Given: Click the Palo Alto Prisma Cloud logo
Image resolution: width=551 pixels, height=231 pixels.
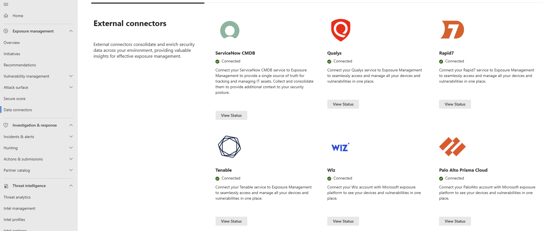Looking at the screenshot, I should [x=452, y=147].
